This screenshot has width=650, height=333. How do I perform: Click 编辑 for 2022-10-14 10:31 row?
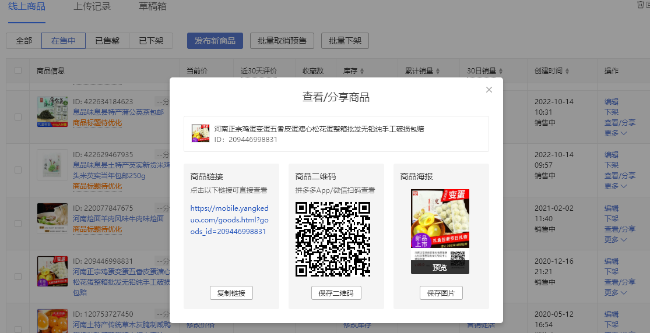point(612,101)
